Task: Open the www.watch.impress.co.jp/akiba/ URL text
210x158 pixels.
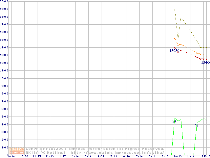Action: (117, 153)
